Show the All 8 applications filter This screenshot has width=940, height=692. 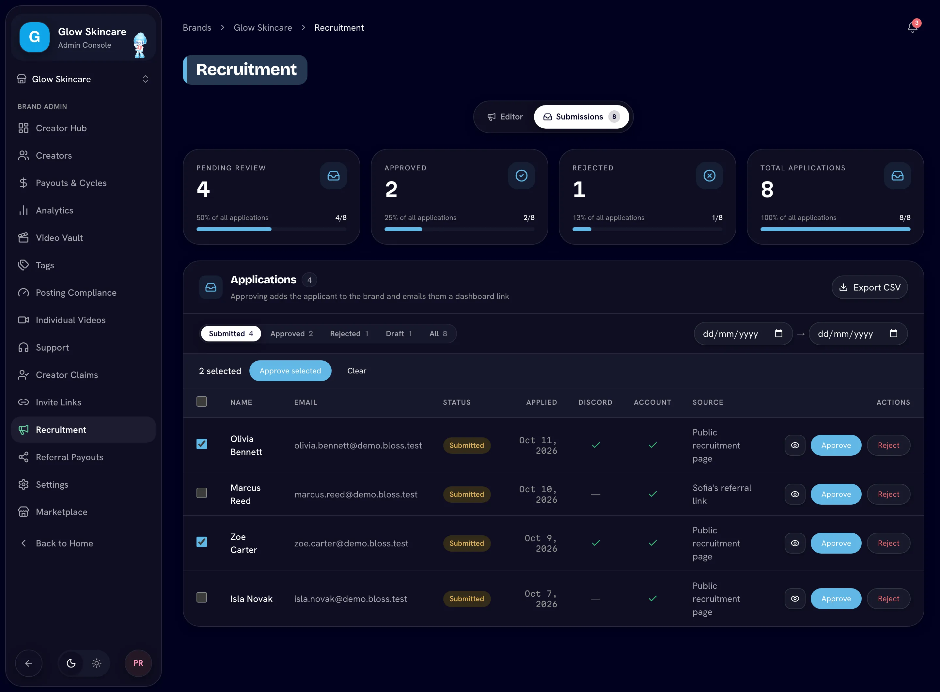click(x=438, y=334)
